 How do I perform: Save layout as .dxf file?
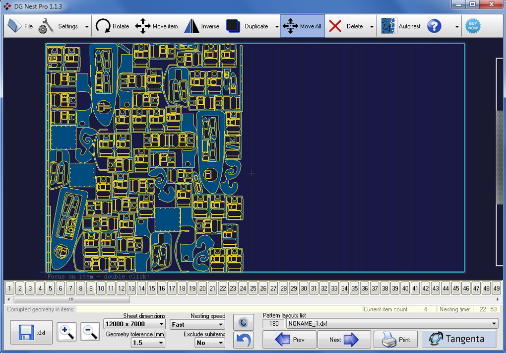click(31, 332)
